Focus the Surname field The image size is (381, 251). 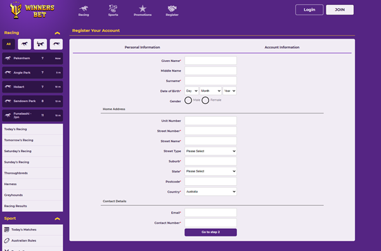click(x=210, y=81)
